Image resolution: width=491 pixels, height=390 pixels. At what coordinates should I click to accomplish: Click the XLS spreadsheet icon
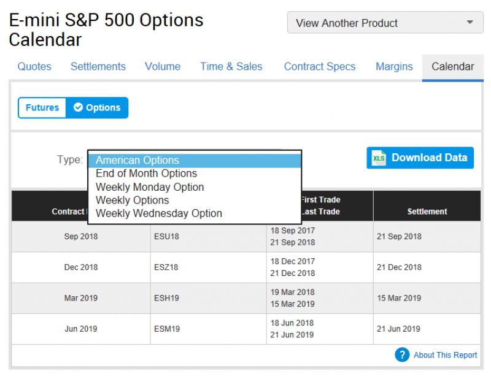(379, 158)
